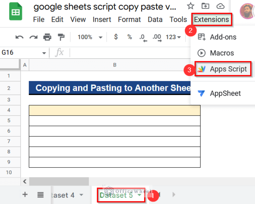Undo the last action
255x204 pixels.
tap(19, 37)
